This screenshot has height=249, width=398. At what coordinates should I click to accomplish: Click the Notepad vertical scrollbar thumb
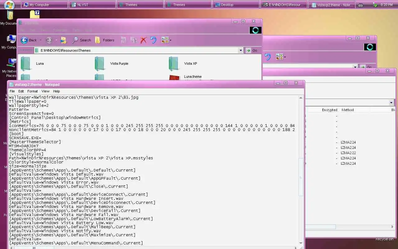pos(301,177)
